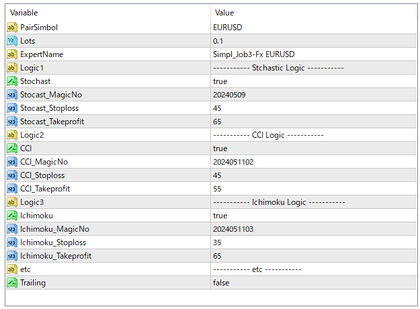Viewport: 420px width, 309px height.
Task: Toggle the CCI true value
Action: [220, 148]
